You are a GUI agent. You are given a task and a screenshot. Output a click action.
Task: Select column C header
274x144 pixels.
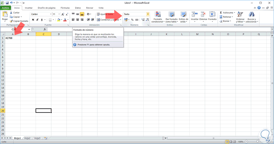point(44,34)
